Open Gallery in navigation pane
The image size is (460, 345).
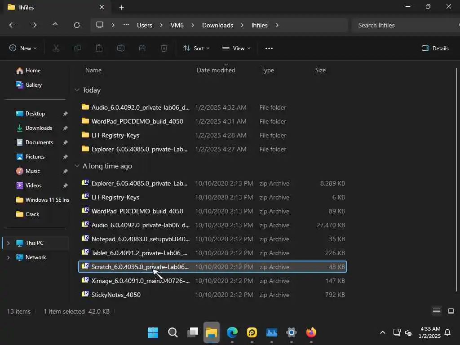coord(29,85)
